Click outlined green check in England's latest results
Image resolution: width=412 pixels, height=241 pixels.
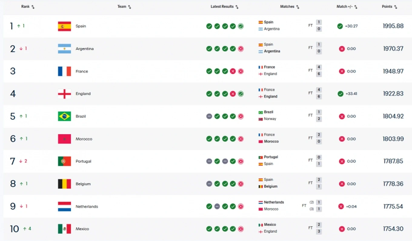(x=241, y=94)
